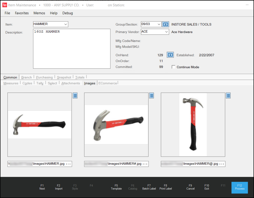The width and height of the screenshot is (254, 198).
Task: Click the ellipsis next to HAMMER#.jpg path
Action: point(145,164)
